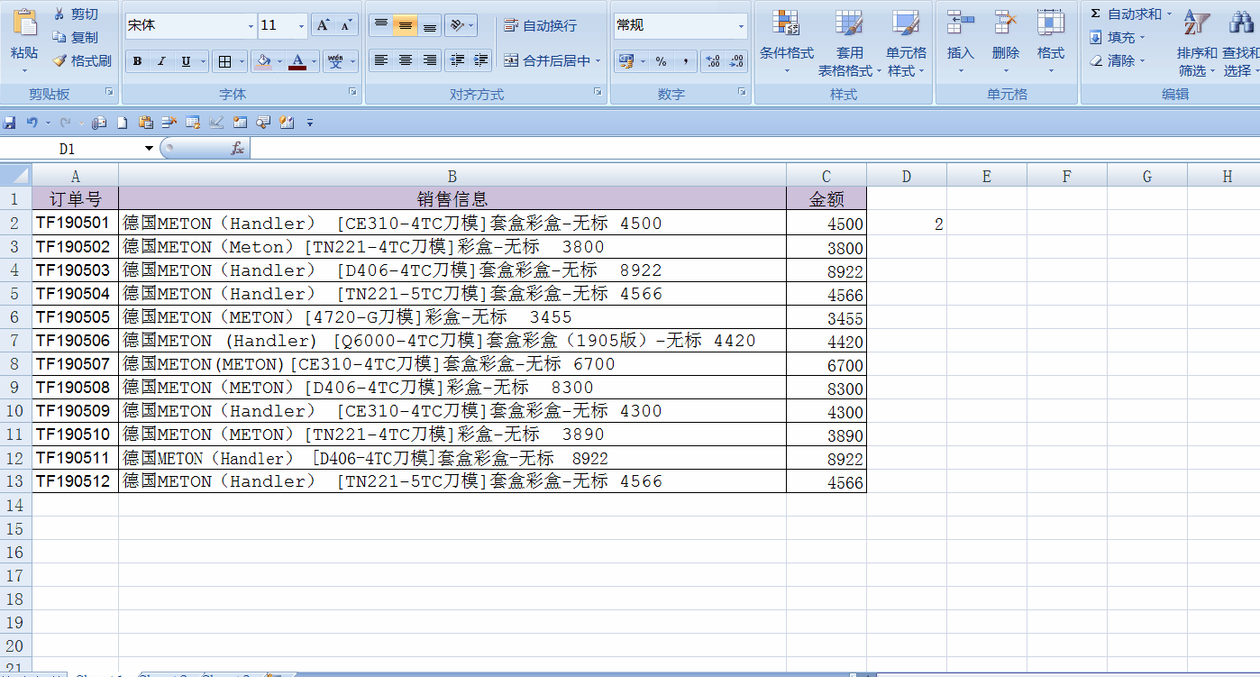The height and width of the screenshot is (677, 1260).
Task: Open the font name dropdown (宋体)
Action: 251,26
